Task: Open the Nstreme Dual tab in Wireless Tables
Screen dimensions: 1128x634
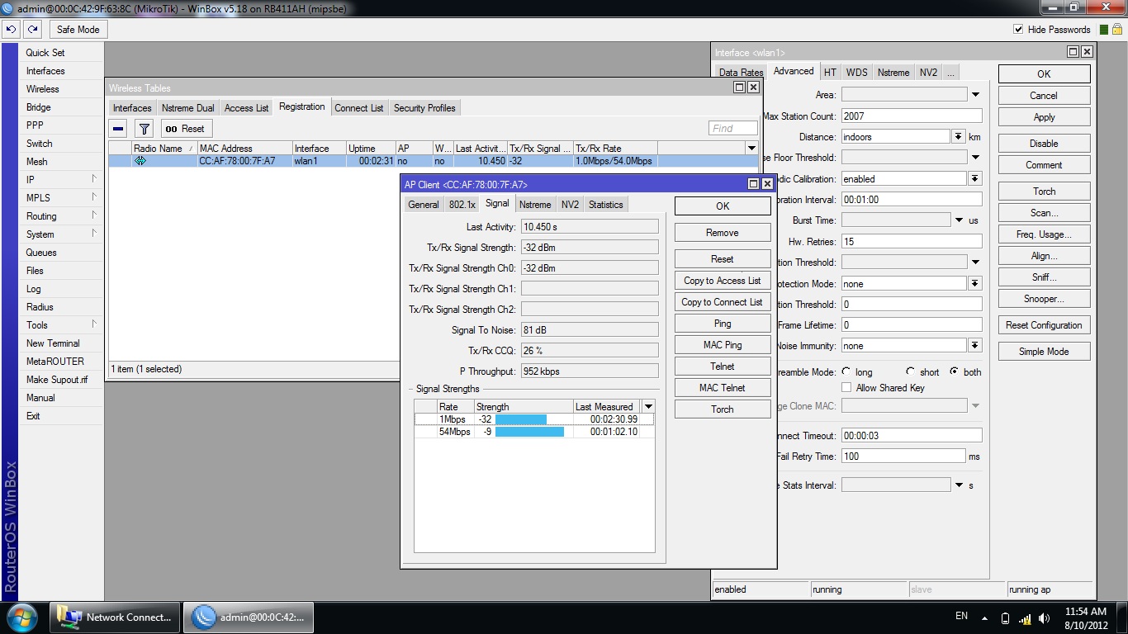Action: [x=187, y=107]
